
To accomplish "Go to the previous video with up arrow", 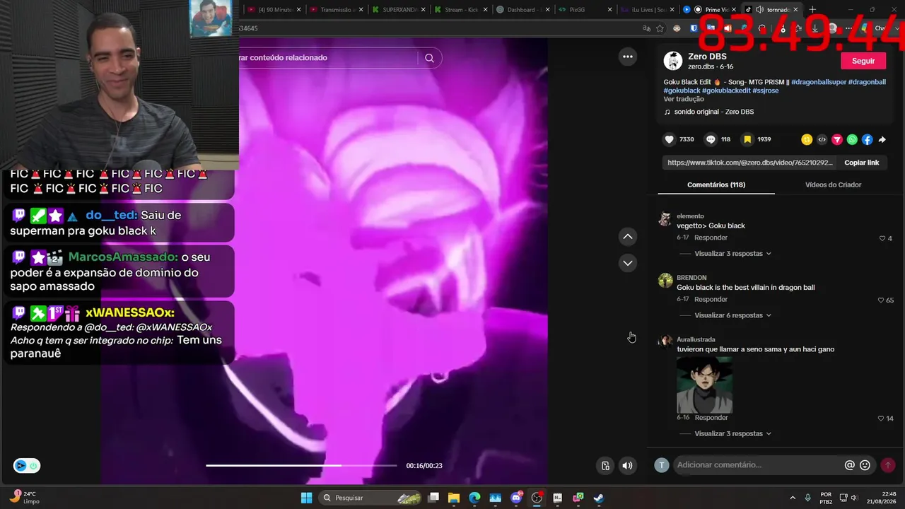I will coord(627,236).
